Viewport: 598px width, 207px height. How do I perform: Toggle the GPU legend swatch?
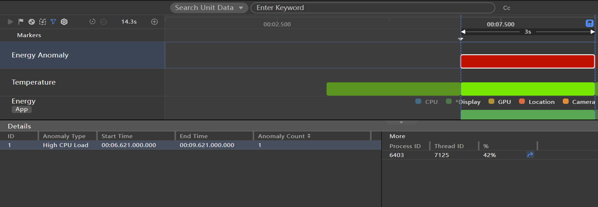[x=491, y=101]
